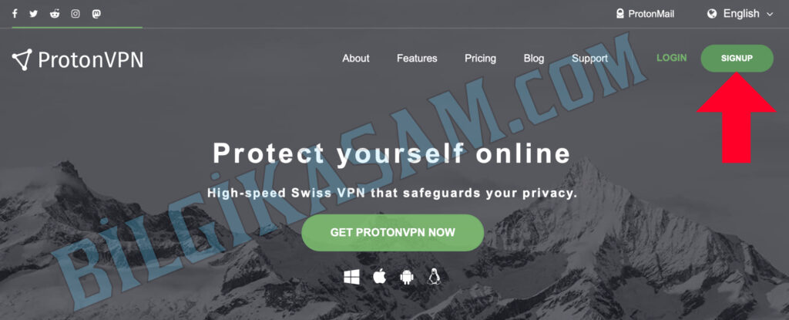Viewport: 789px width, 320px height.
Task: Open the Pricing menu item
Action: click(481, 59)
